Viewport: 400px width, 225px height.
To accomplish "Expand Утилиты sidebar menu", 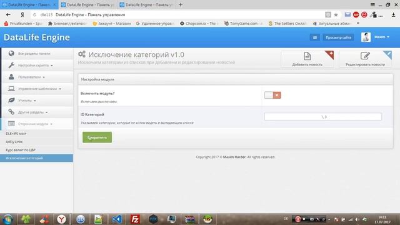I will pos(27,101).
